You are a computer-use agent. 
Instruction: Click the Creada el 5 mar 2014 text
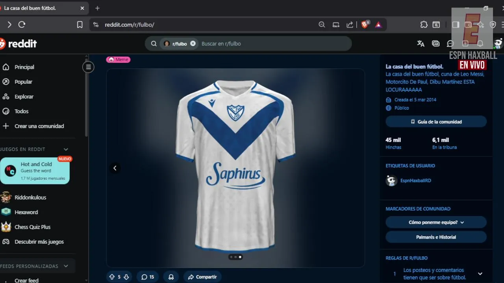coord(415,100)
